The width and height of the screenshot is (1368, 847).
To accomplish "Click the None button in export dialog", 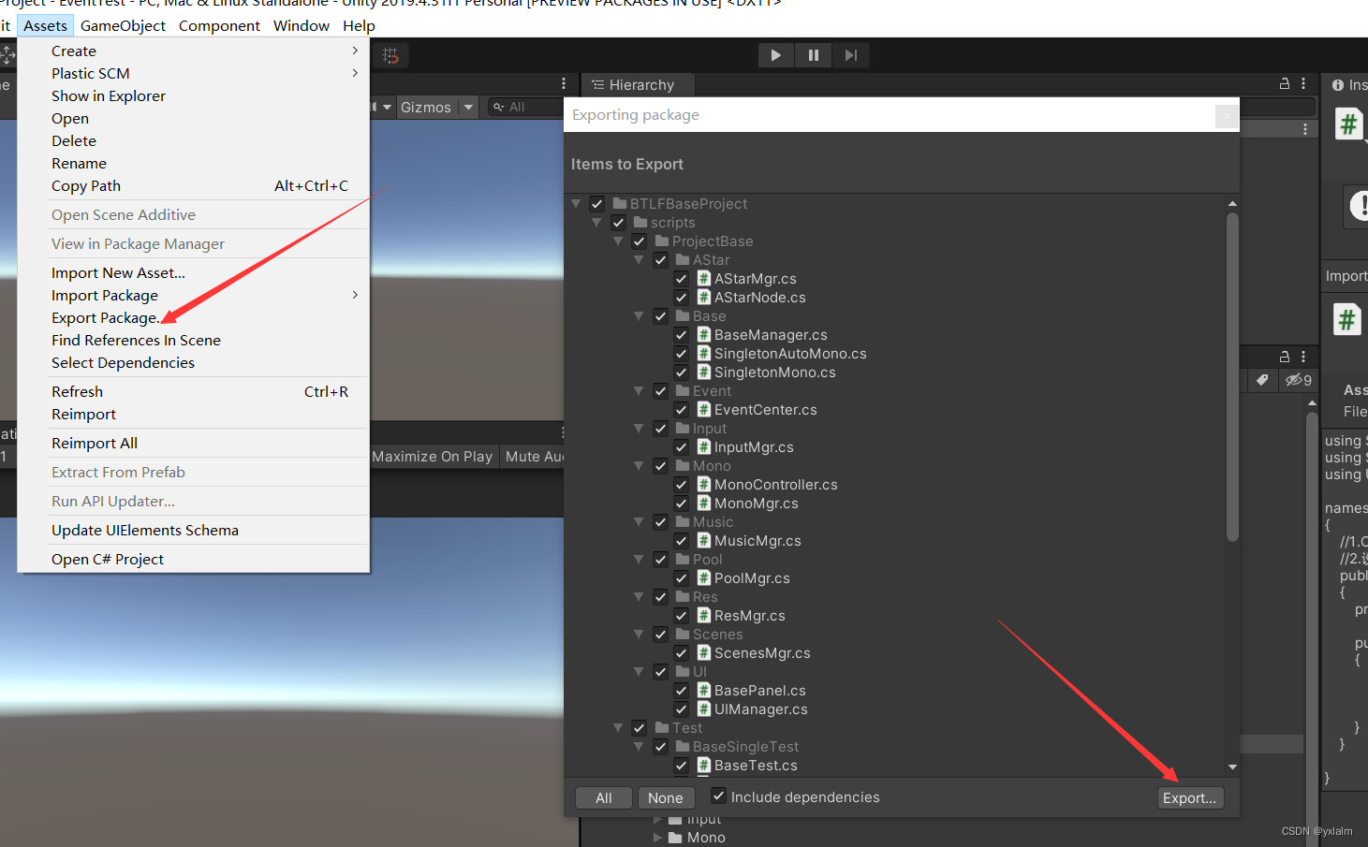I will (x=666, y=797).
